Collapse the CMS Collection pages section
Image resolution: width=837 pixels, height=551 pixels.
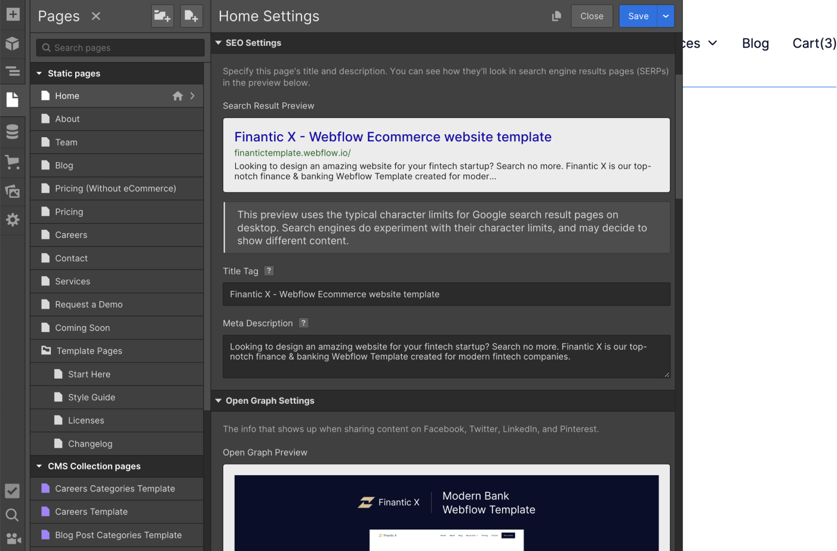[x=39, y=466]
